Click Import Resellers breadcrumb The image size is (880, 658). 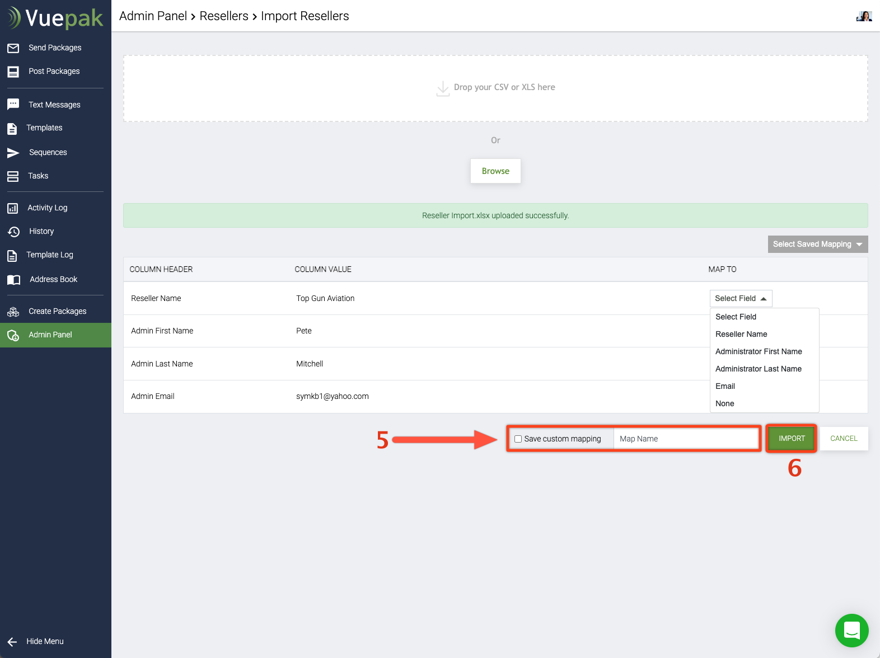click(x=305, y=16)
